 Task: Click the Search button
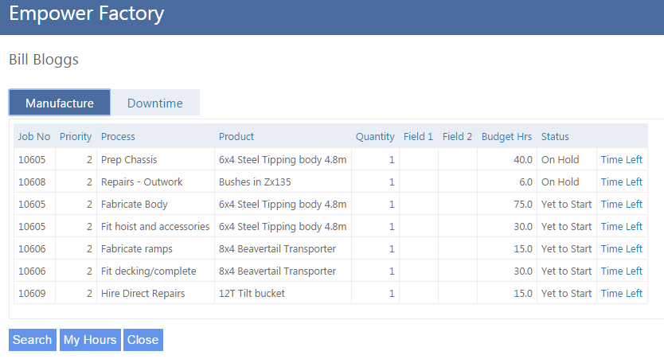click(32, 340)
